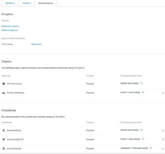
Task: End the Firefox, Windows session
Action: (163, 93)
